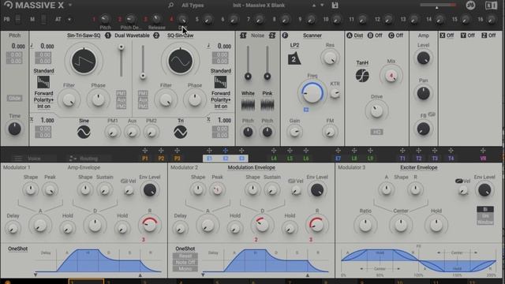
Task: Toggle Vel switch in Modulator 1
Action: [x=124, y=181]
